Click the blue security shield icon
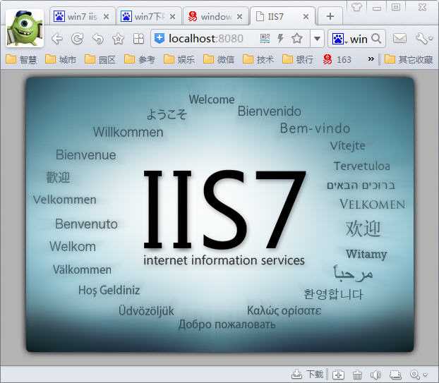Viewport: 439px width, 383px height. 160,38
